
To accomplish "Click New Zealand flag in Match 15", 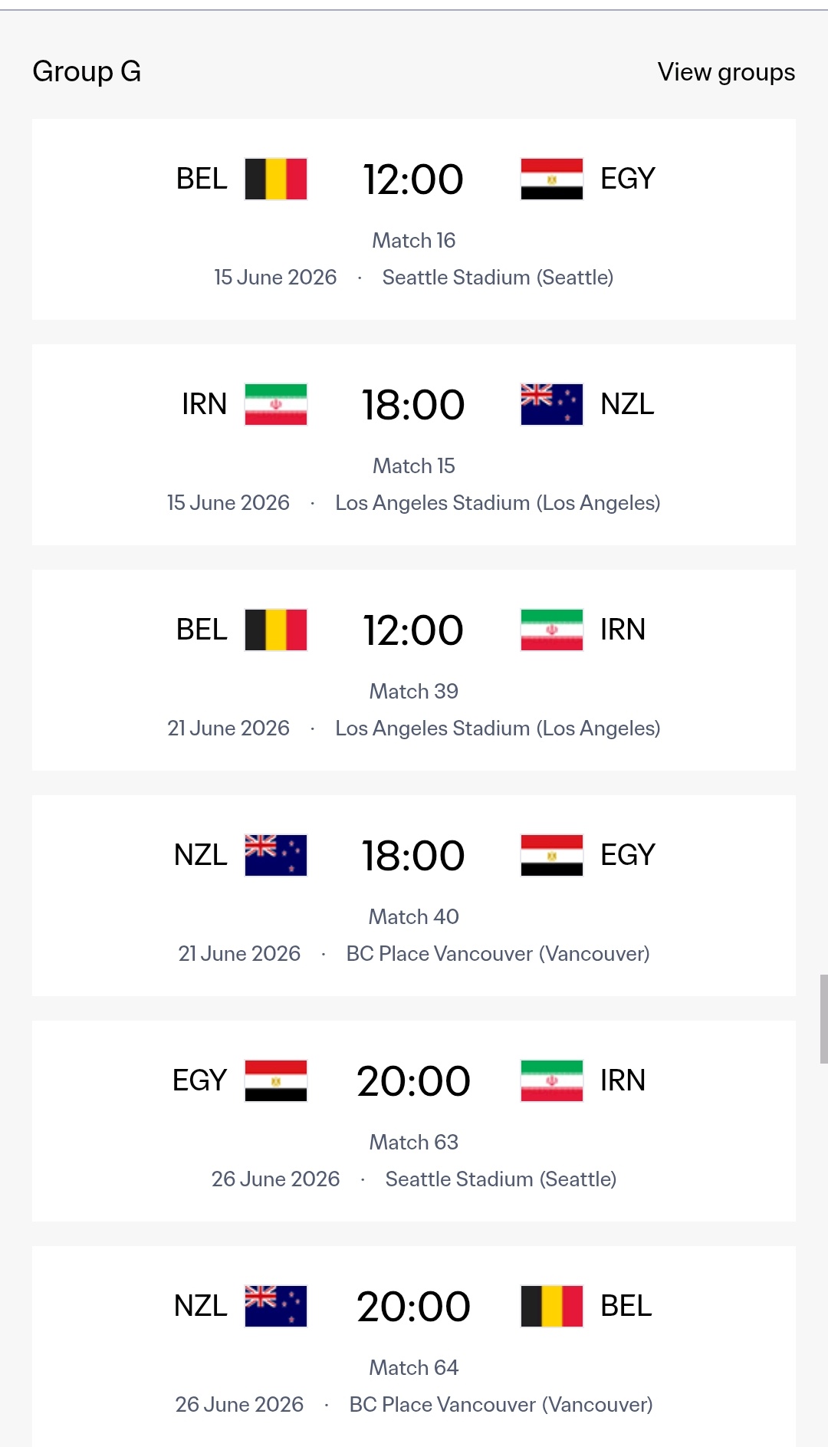I will click(552, 405).
